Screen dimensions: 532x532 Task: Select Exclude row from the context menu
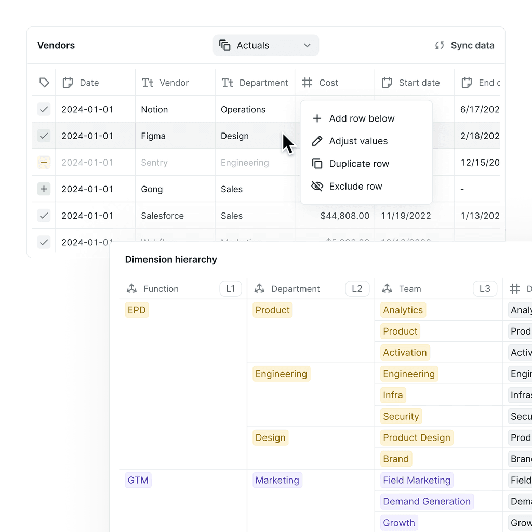(x=355, y=186)
